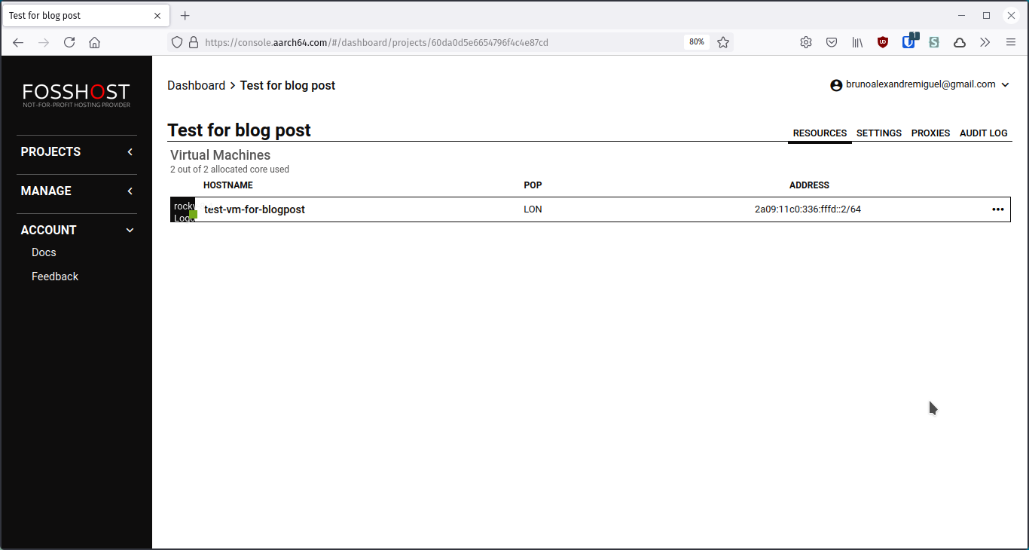Go to browser Home

tap(94, 42)
